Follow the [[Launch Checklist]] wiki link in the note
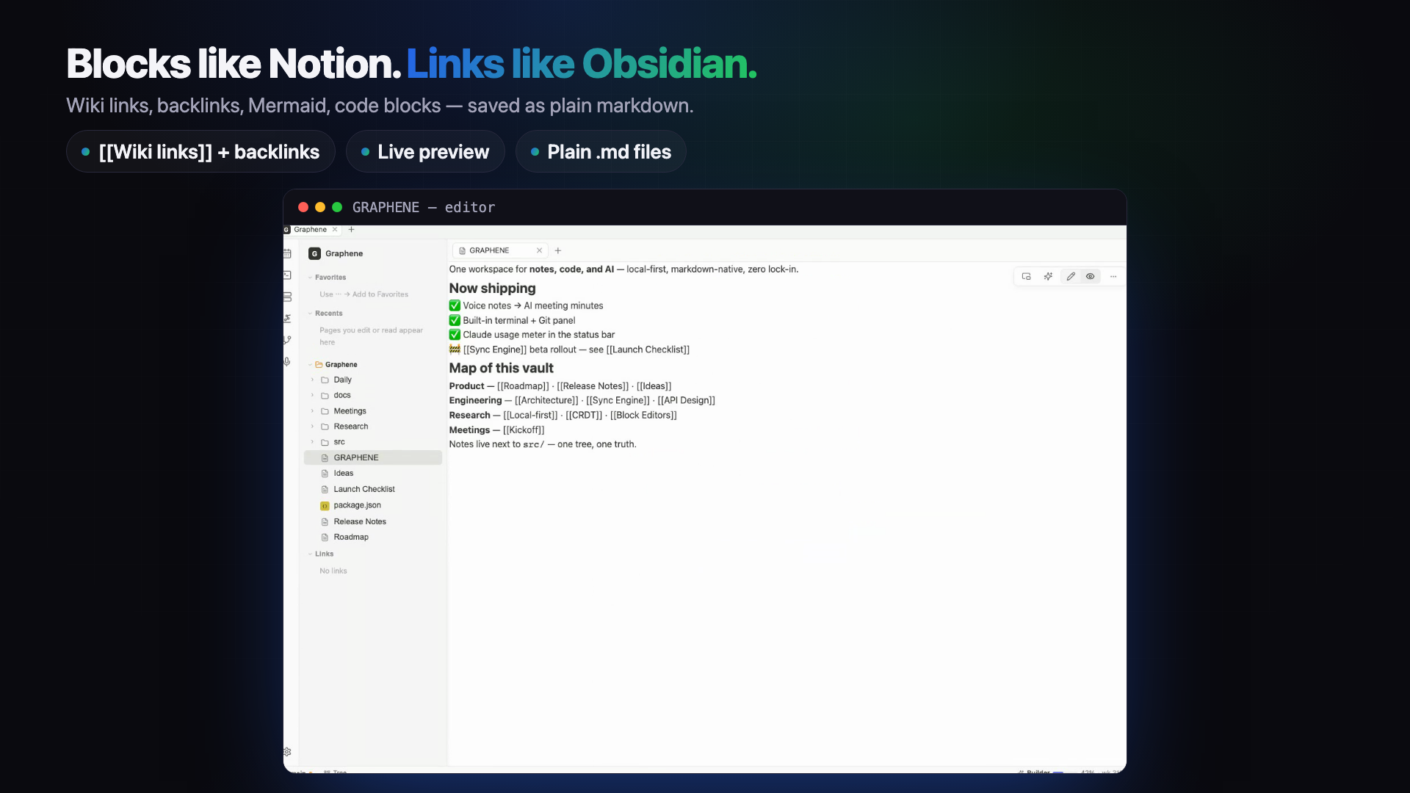Screen dimensions: 1410x793 [x=648, y=350]
